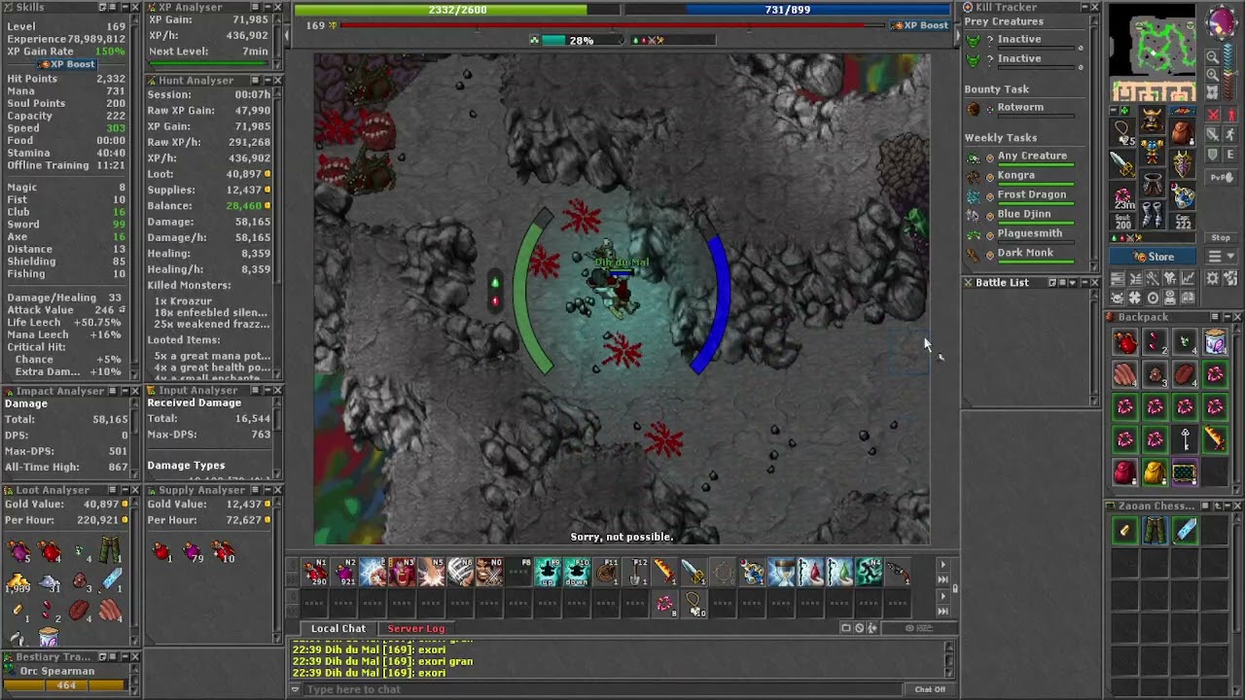Image resolution: width=1245 pixels, height=700 pixels.
Task: Click the action bar amulet with count 10
Action: click(x=695, y=606)
